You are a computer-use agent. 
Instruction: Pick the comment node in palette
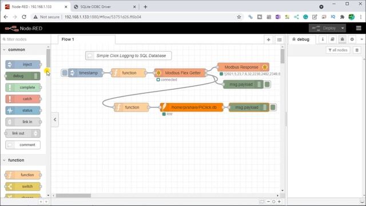23,145
